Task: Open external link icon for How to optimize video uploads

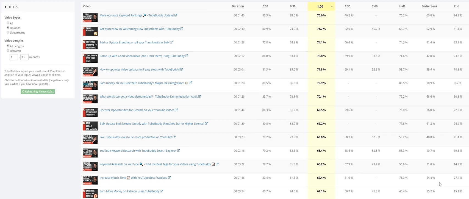Action: [x=182, y=70]
